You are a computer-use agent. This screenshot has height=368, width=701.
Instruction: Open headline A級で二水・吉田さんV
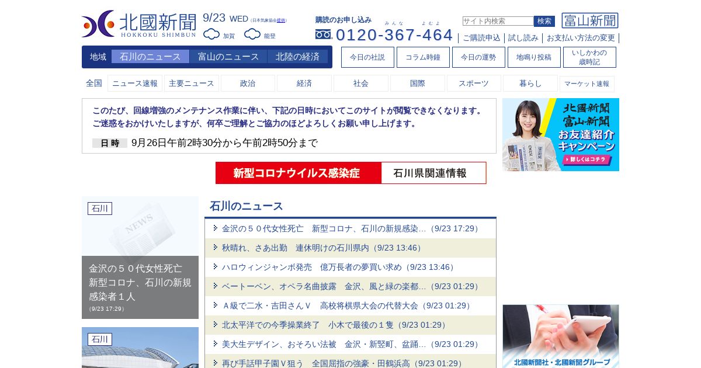tap(348, 305)
